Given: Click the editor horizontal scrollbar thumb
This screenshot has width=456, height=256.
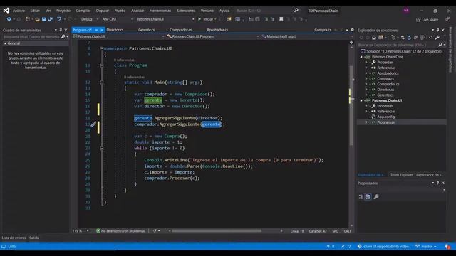Looking at the screenshot, I should pos(217,231).
